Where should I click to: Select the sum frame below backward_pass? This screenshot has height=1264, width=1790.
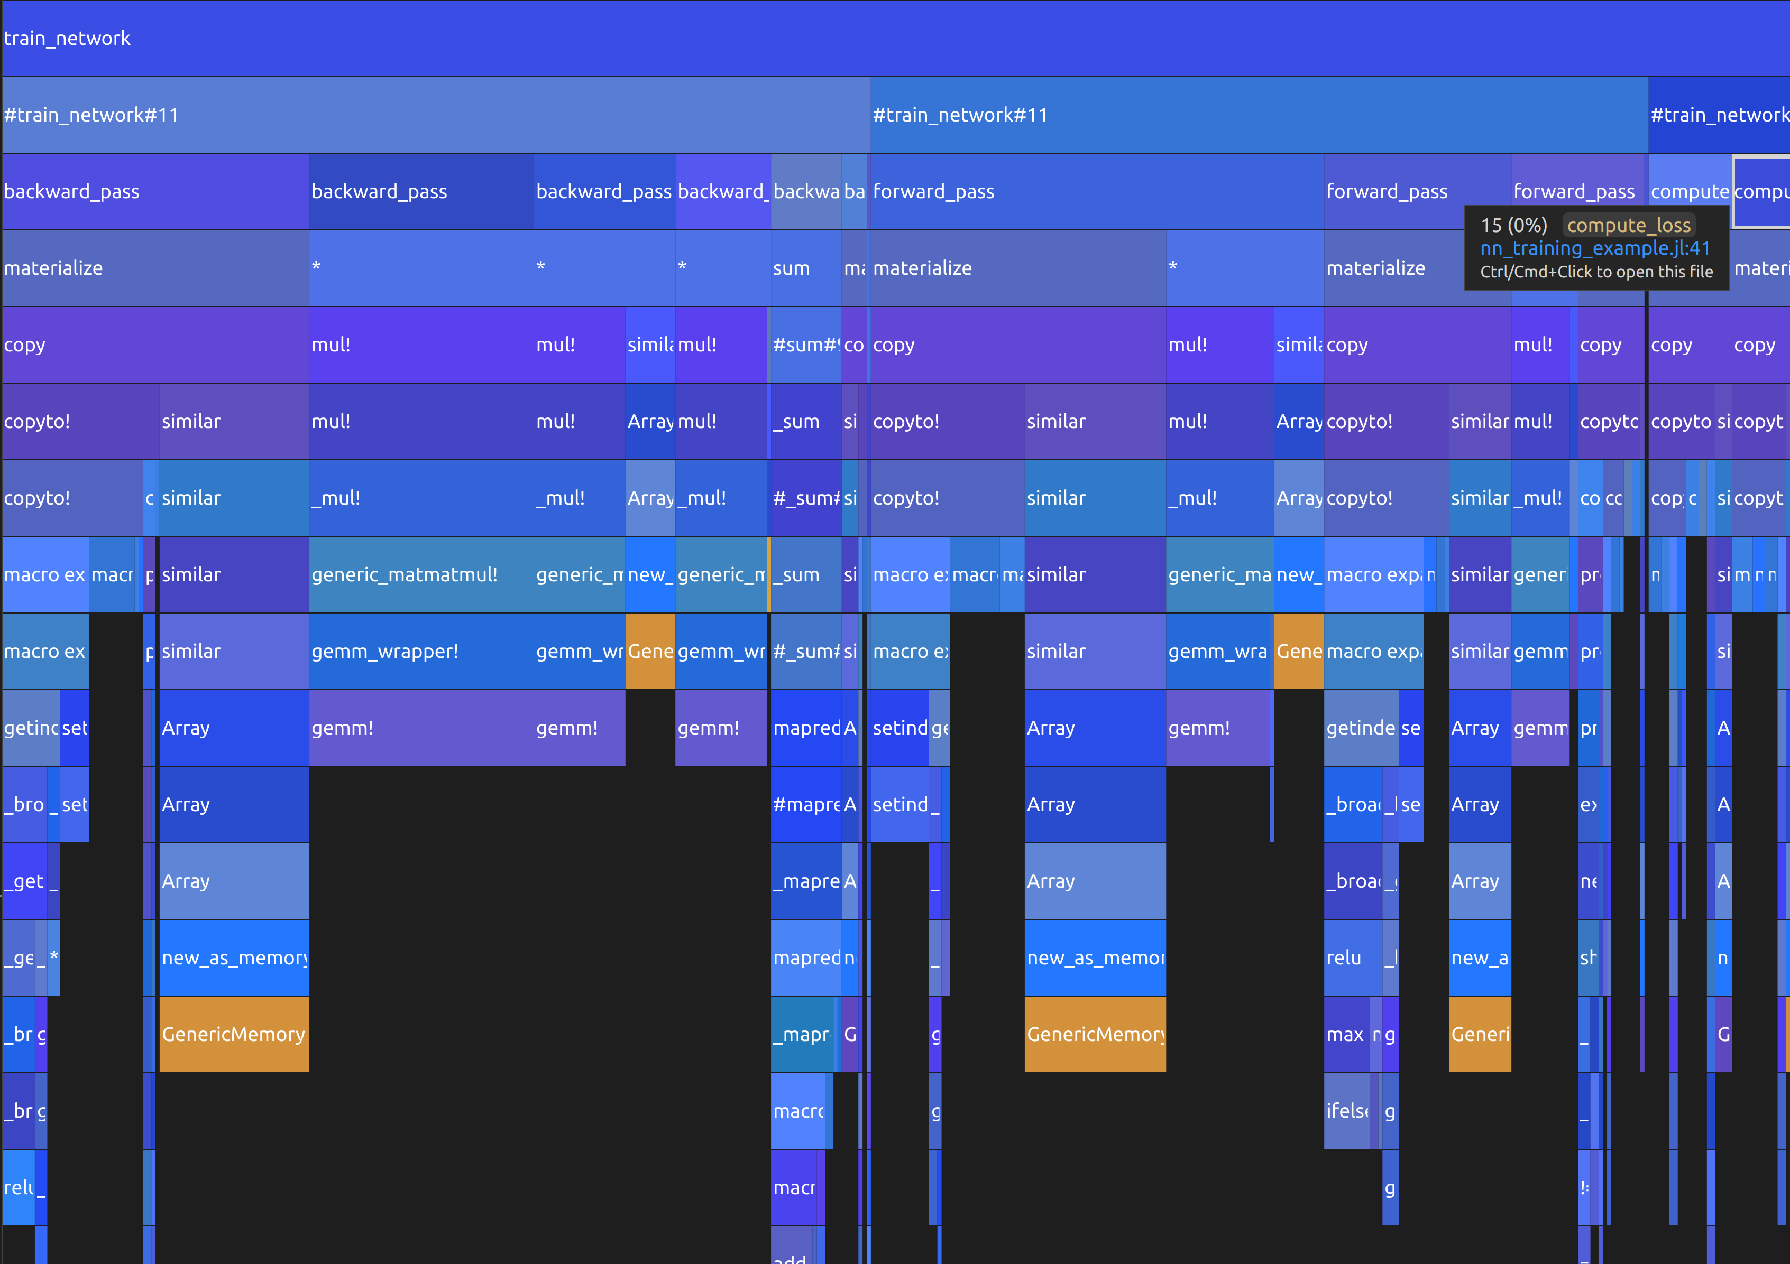805,268
